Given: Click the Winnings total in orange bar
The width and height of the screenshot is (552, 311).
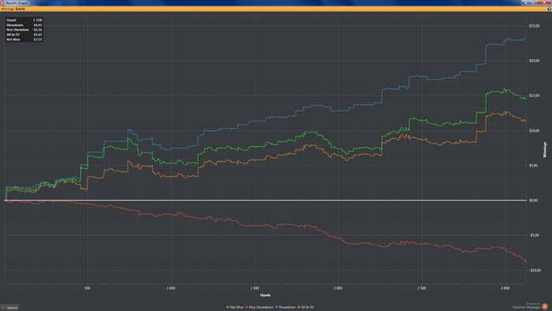Looking at the screenshot, I should (13, 9).
